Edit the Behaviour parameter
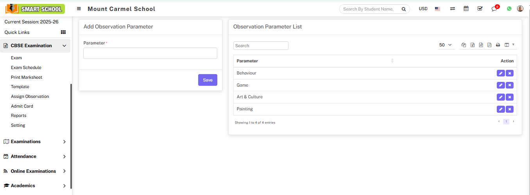 coord(500,73)
